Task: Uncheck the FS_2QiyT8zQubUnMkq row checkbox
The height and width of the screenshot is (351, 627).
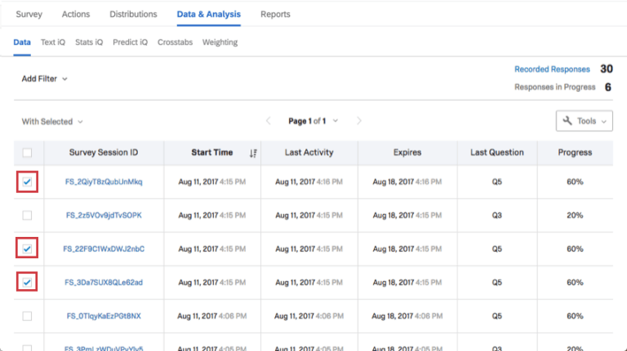Action: (27, 182)
